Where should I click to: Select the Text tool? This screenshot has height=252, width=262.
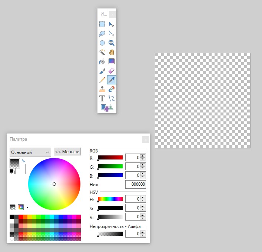(x=102, y=98)
